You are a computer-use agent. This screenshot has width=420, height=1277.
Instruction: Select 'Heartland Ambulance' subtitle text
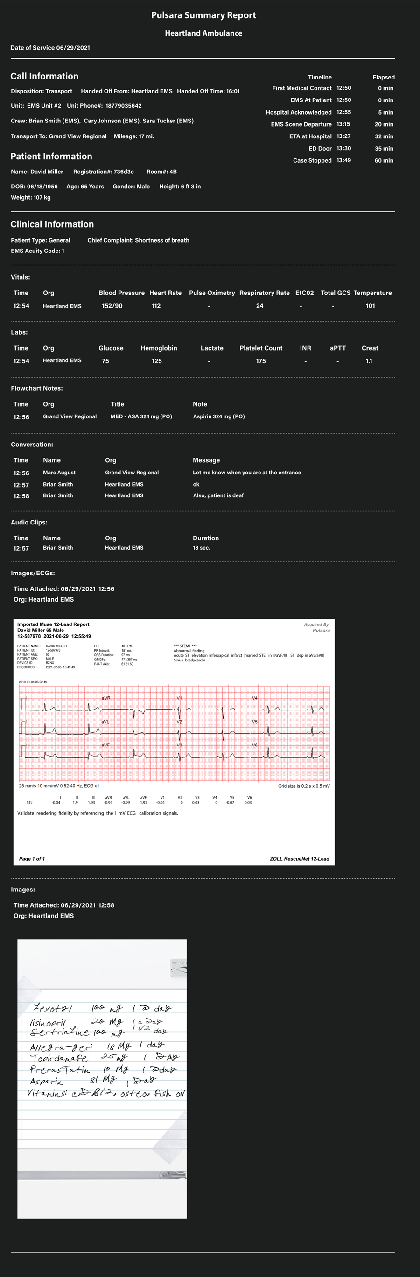point(203,33)
